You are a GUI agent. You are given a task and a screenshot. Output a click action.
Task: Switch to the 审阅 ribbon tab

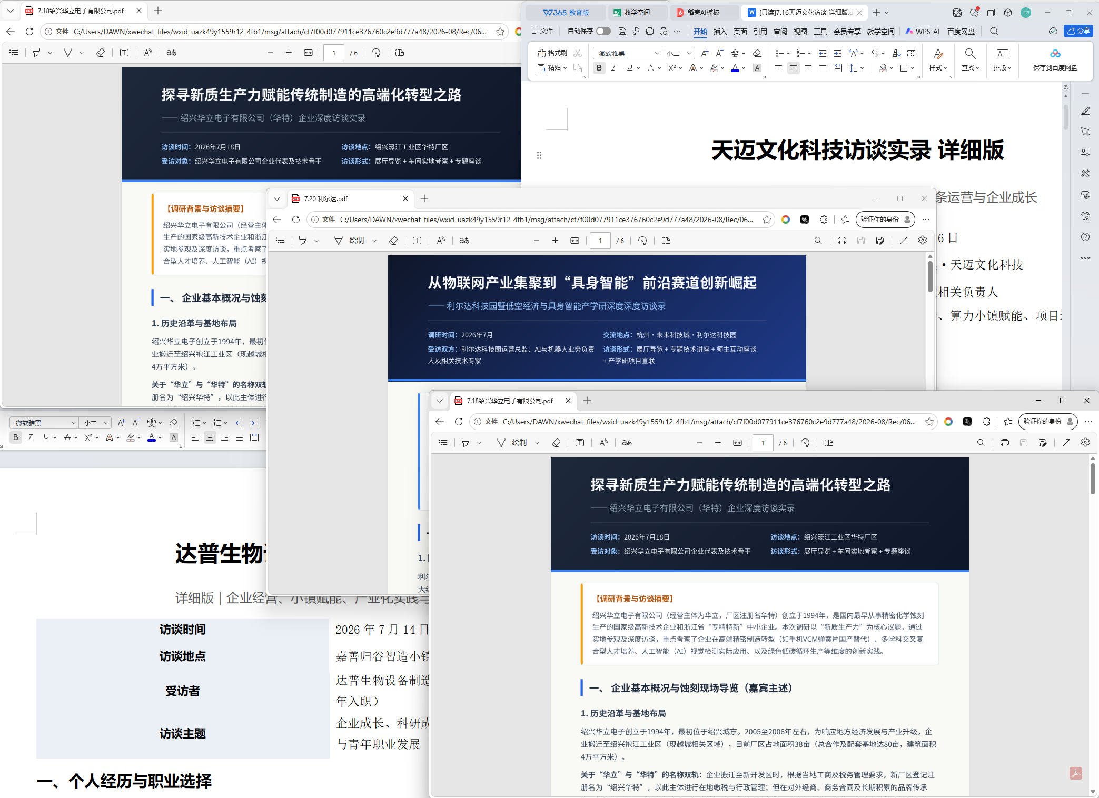click(780, 32)
